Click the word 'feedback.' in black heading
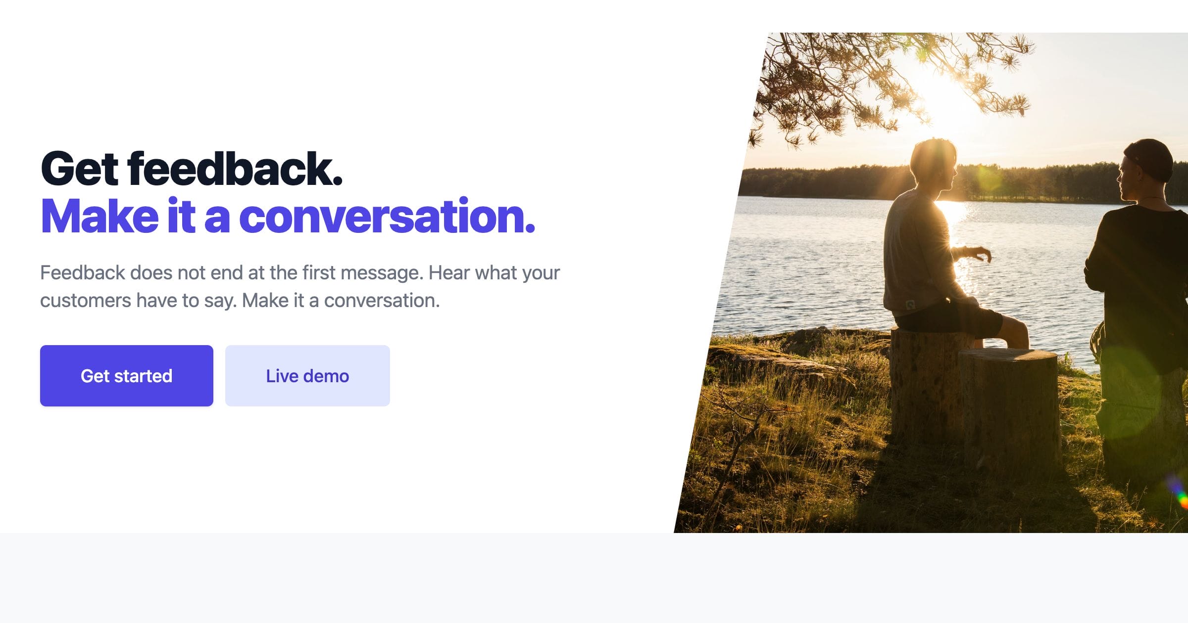This screenshot has width=1188, height=623. point(235,169)
